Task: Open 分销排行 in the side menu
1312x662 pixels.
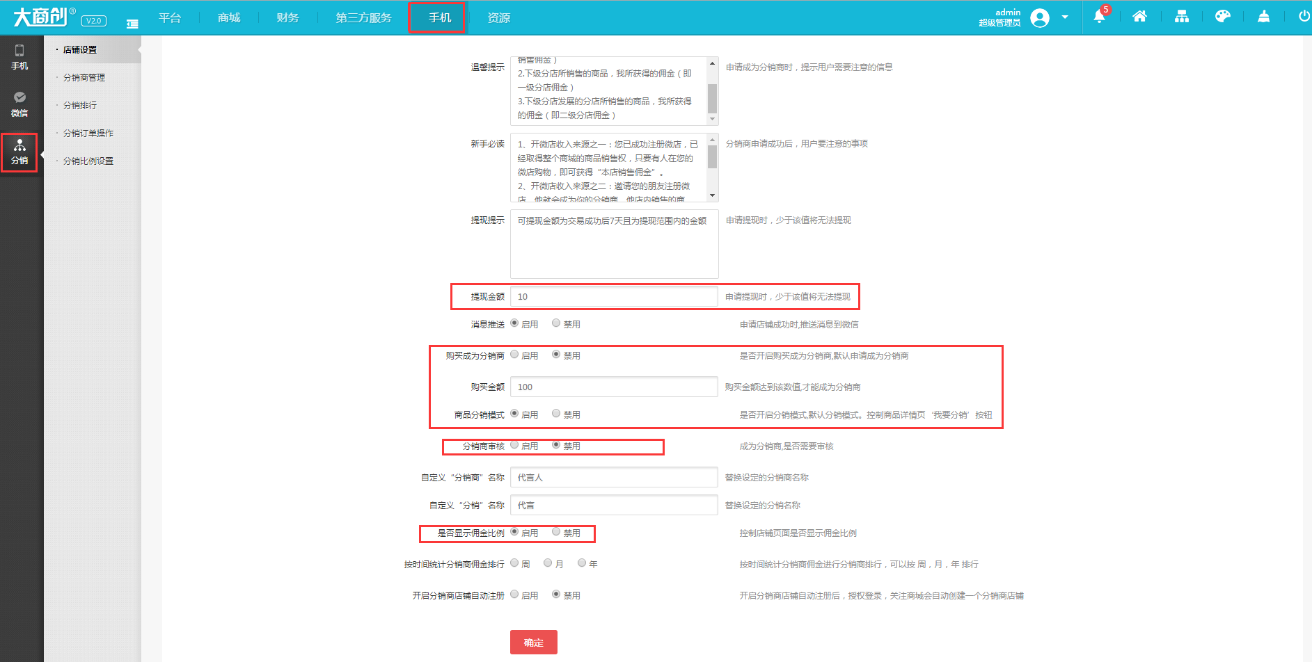Action: (x=80, y=106)
